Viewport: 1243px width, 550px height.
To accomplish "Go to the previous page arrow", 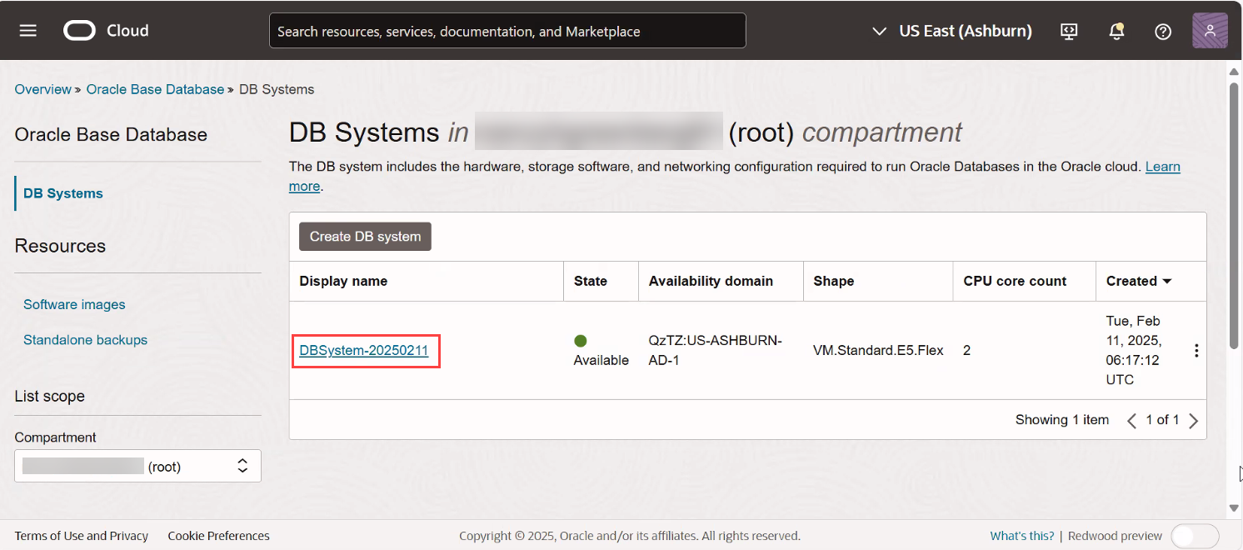I will [1131, 421].
